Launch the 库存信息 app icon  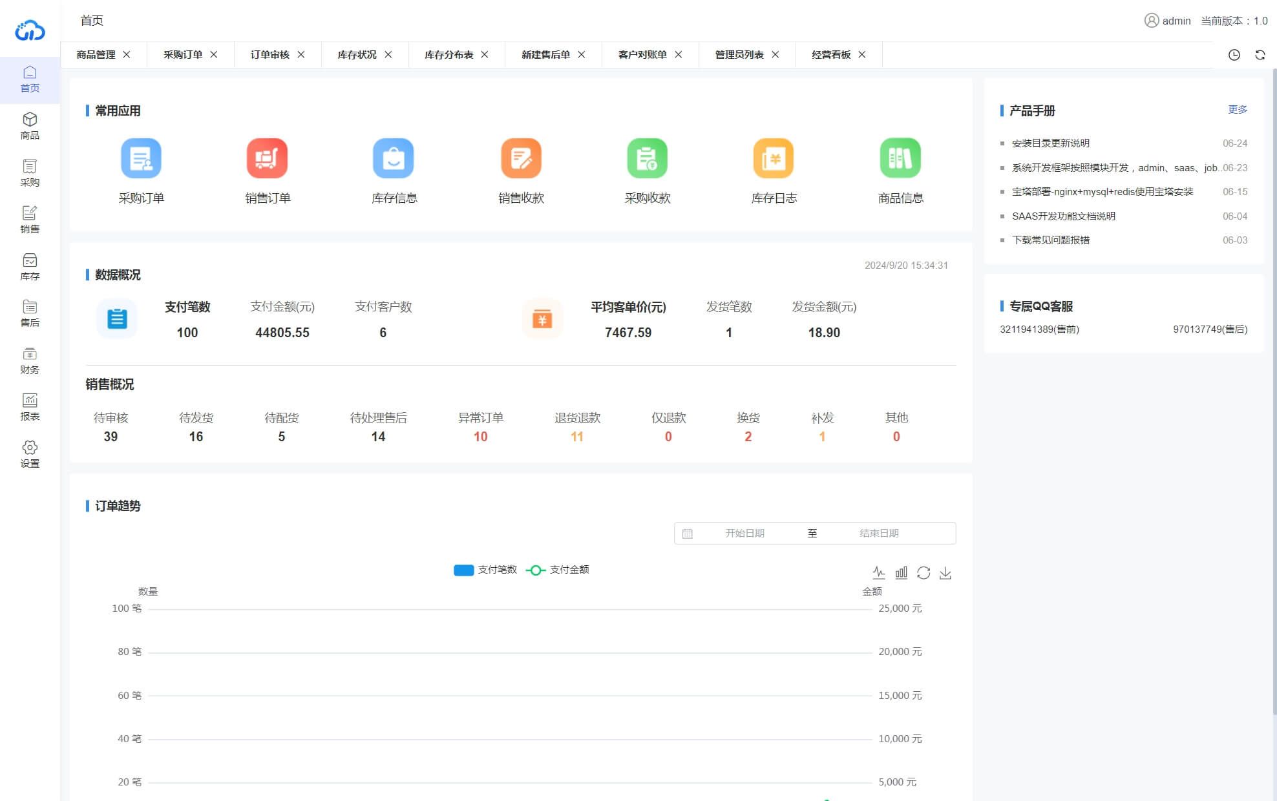click(394, 158)
